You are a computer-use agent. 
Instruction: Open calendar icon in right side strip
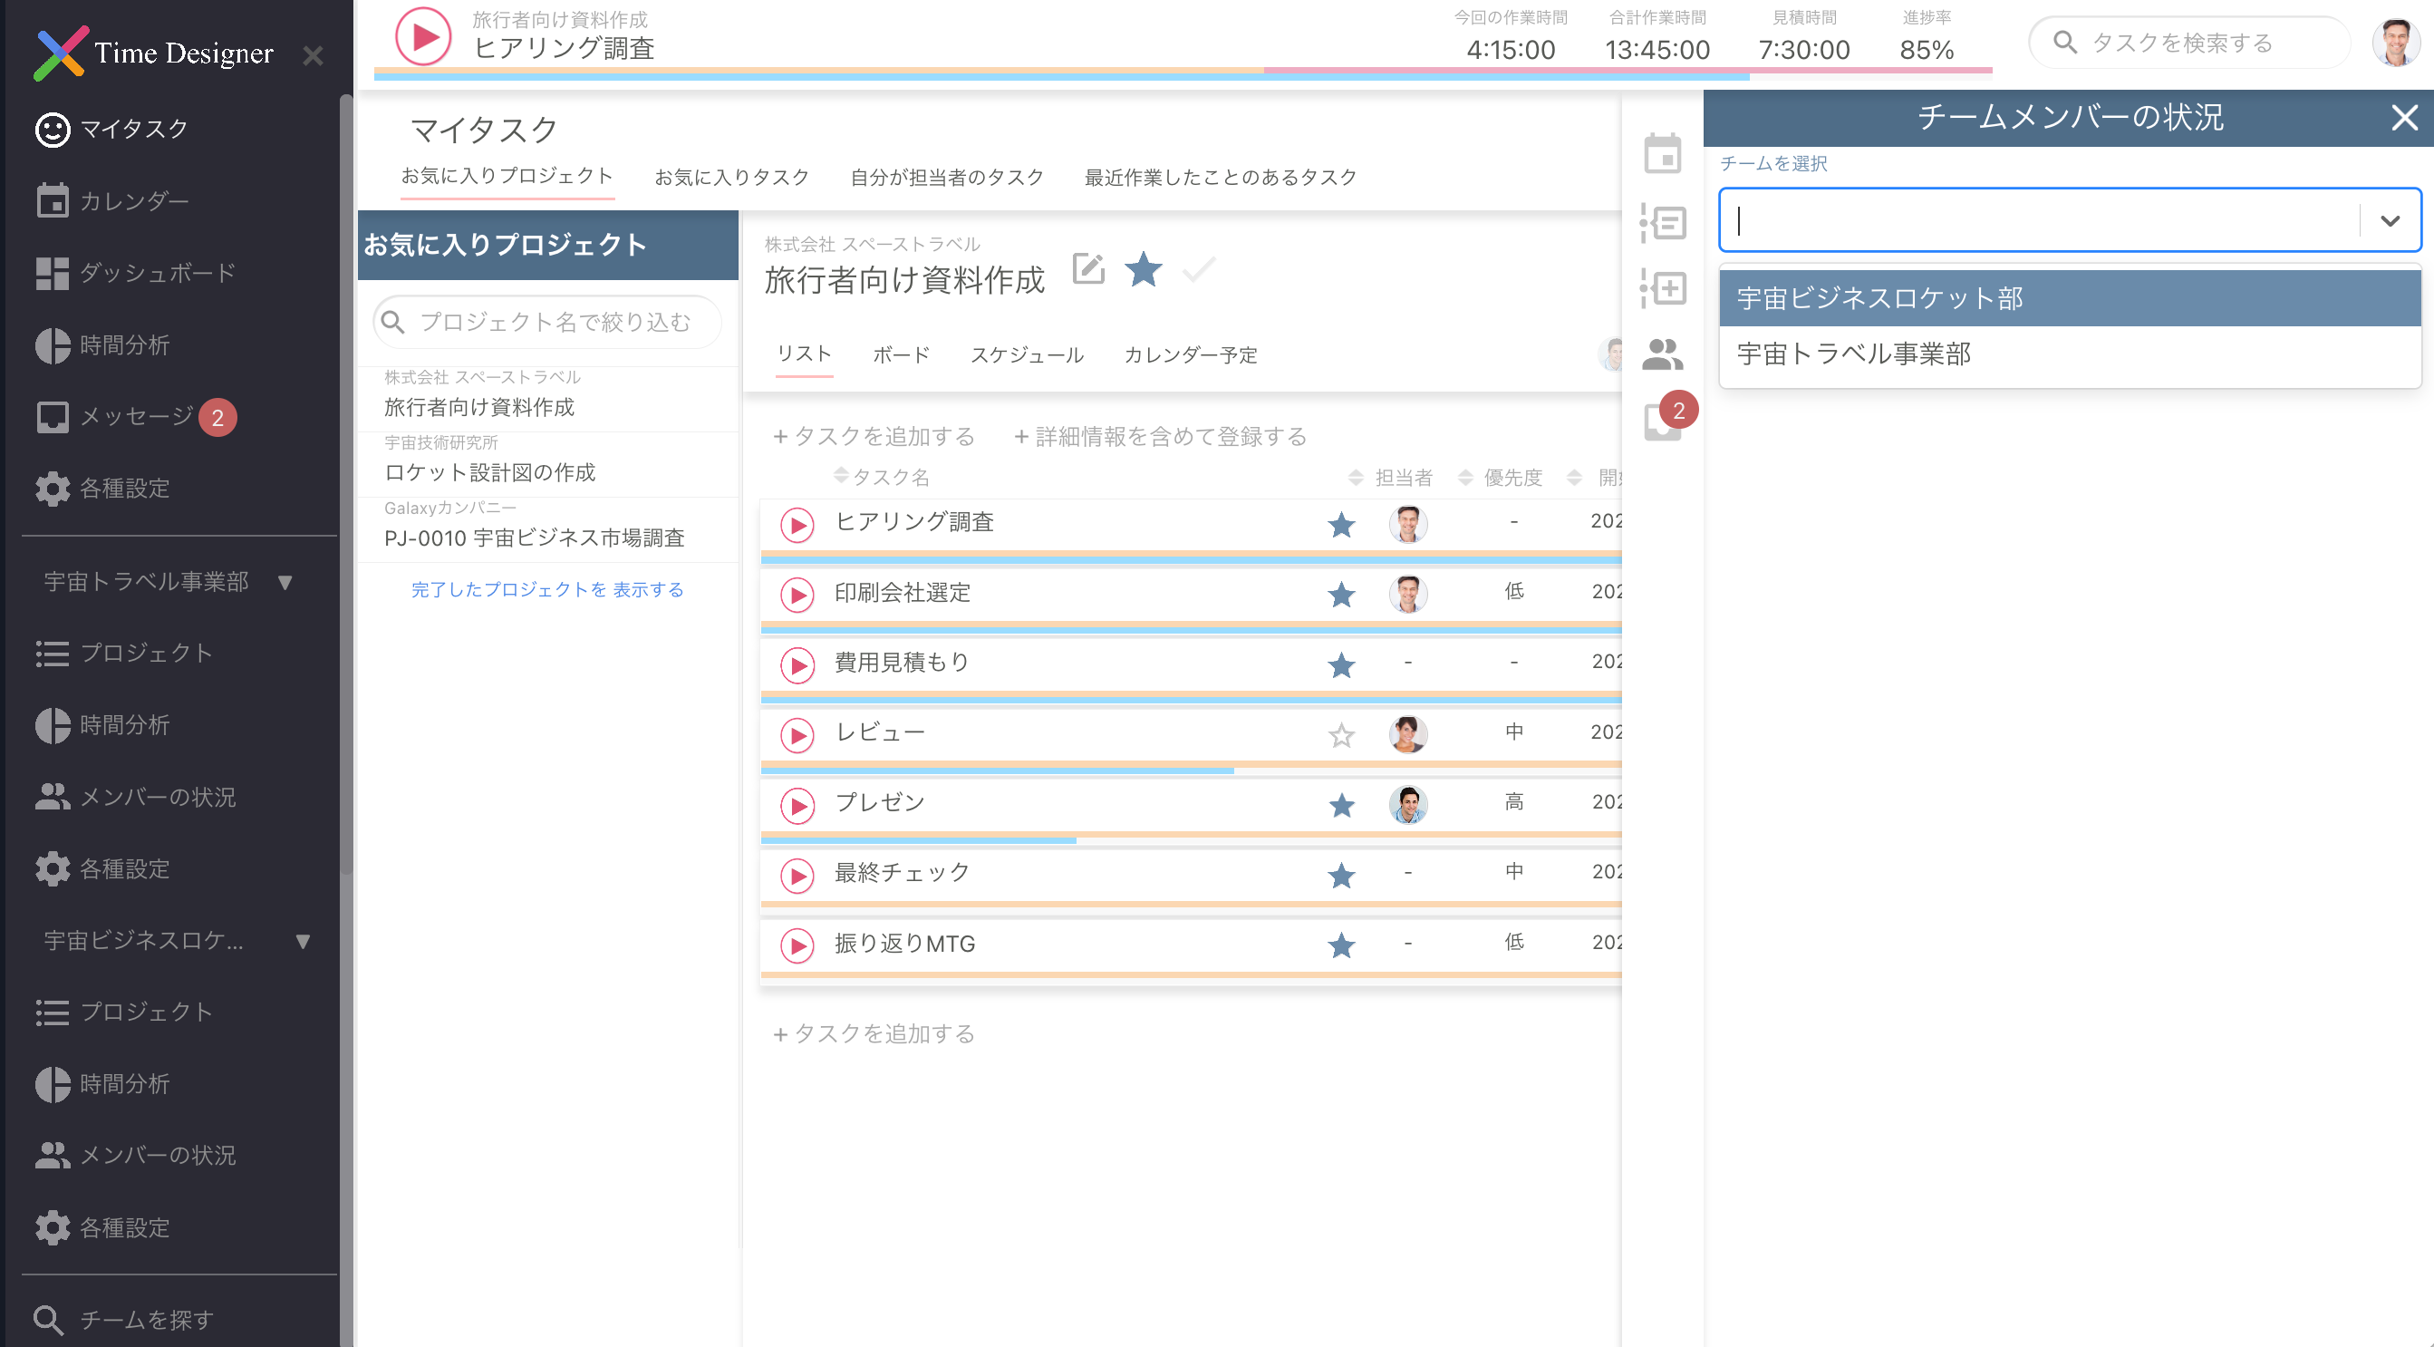point(1662,153)
